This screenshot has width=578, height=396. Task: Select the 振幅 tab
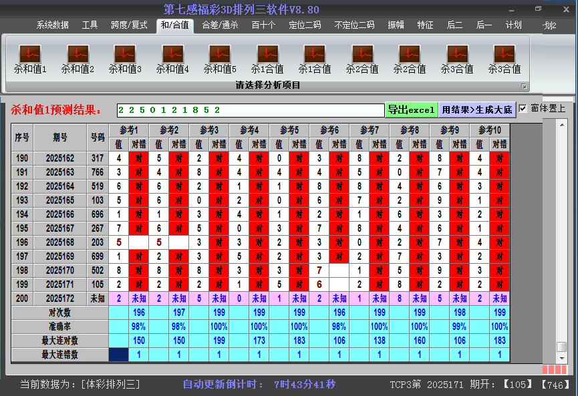pos(396,25)
